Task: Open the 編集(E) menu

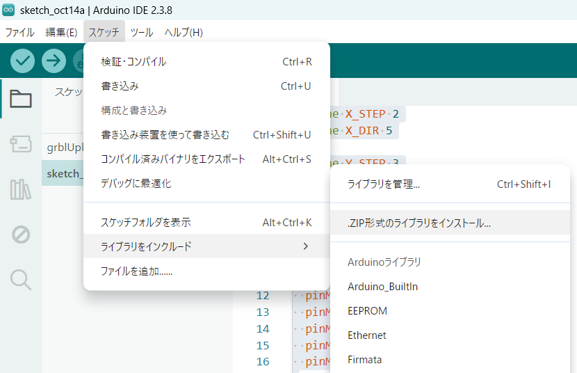Action: [x=61, y=33]
